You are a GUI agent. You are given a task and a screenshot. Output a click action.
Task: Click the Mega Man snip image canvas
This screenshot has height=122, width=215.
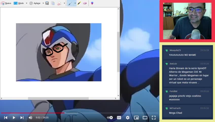(x=59, y=52)
